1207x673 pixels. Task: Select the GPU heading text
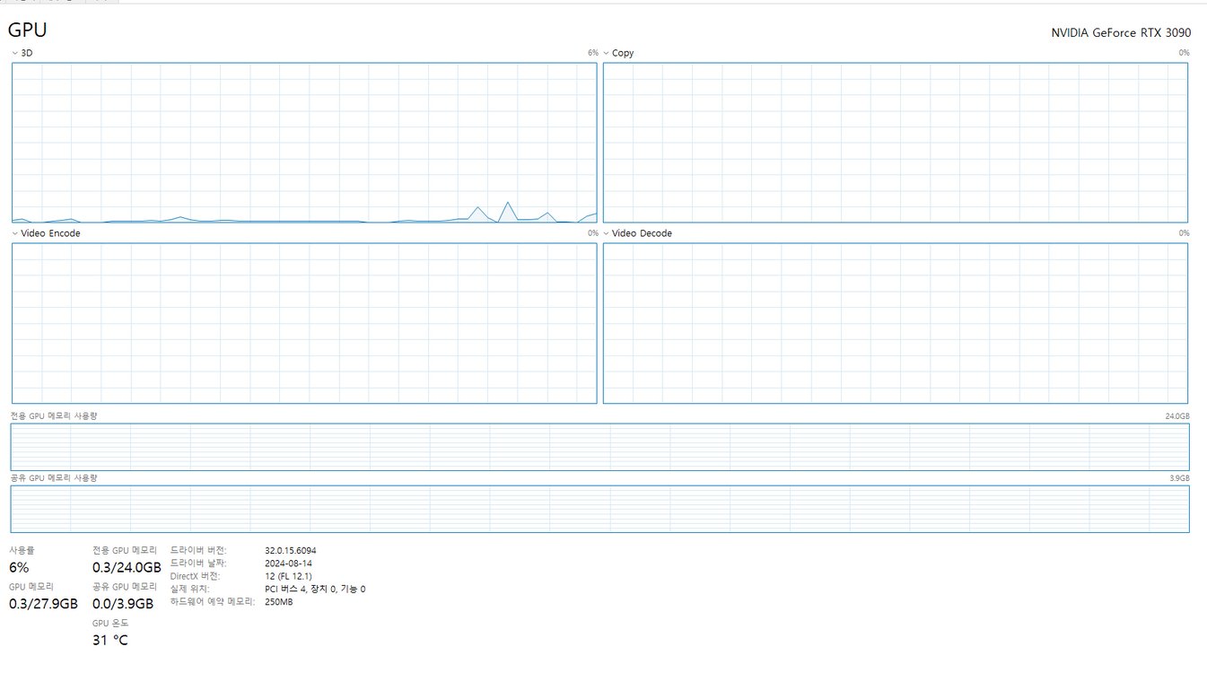coord(28,30)
